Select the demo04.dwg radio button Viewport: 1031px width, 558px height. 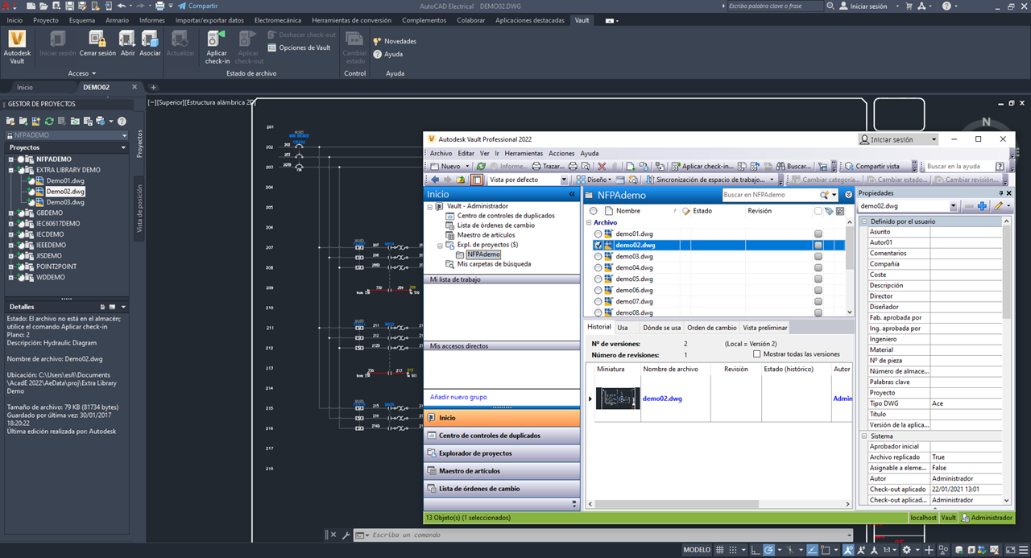[598, 267]
